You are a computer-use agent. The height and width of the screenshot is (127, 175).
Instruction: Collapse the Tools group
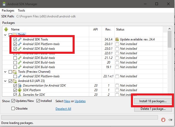[x=5, y=35]
